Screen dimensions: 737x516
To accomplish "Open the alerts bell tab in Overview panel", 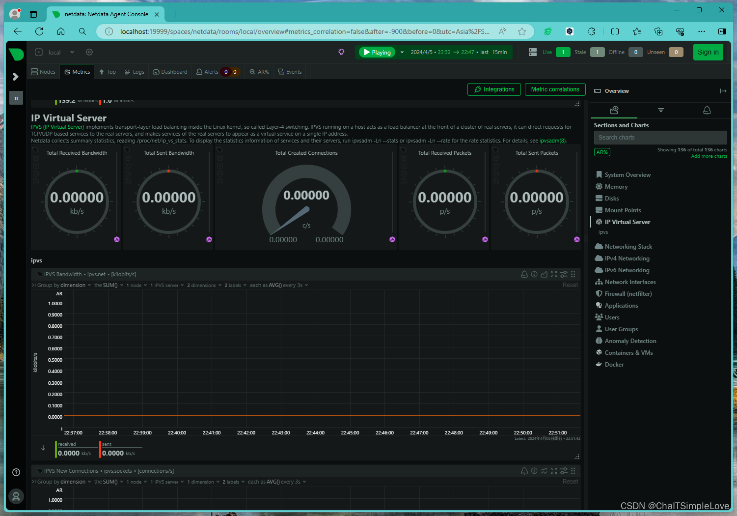I will (707, 110).
